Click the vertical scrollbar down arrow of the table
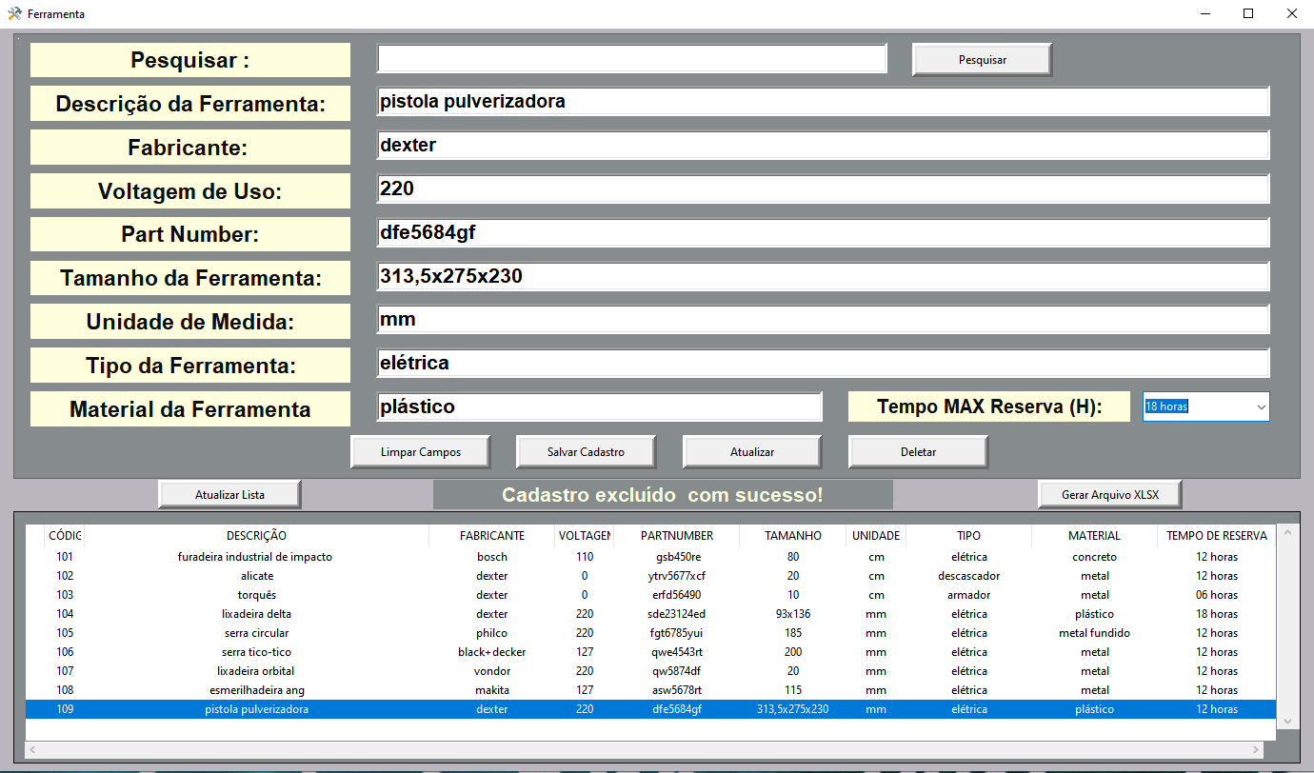Screen dimensions: 1314x773 tap(1287, 721)
